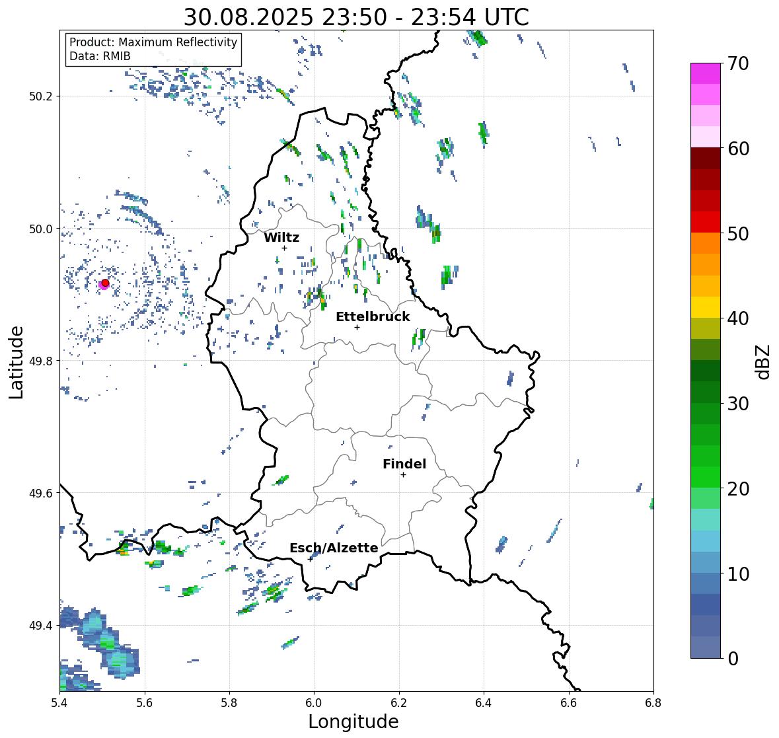The width and height of the screenshot is (779, 738).
Task: Click the 20 tick on colorbar
Action: [738, 489]
